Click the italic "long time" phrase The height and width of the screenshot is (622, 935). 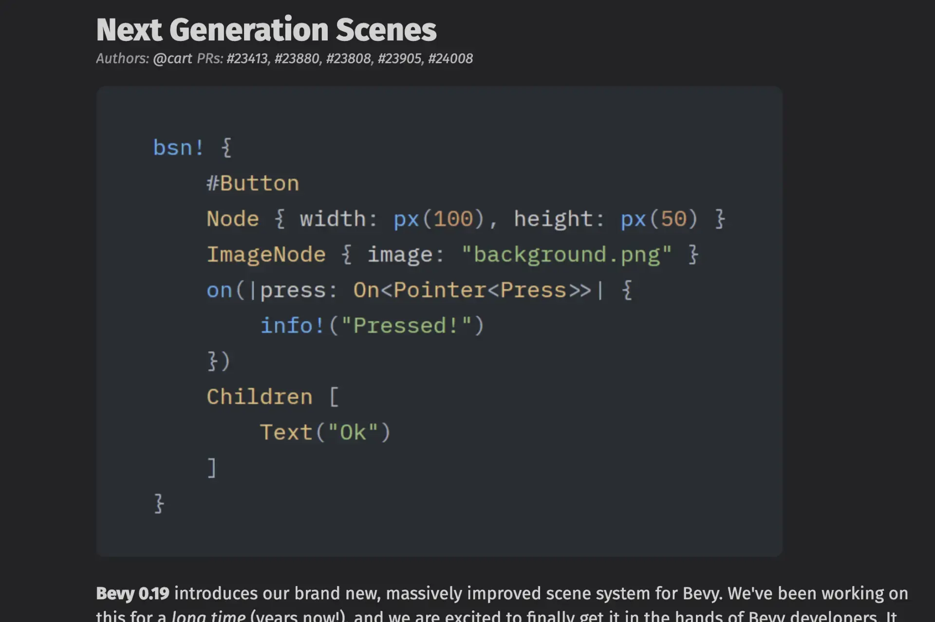click(208, 616)
